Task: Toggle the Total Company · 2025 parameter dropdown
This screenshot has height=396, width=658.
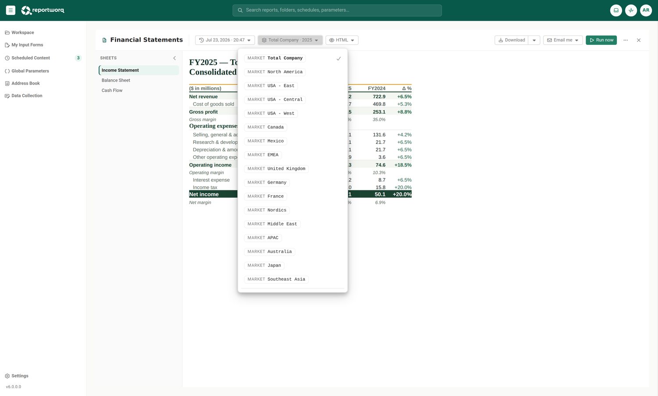Action: [290, 40]
